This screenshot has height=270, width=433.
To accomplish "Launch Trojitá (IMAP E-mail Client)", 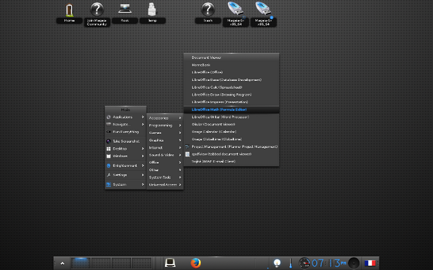I will pos(231,162).
